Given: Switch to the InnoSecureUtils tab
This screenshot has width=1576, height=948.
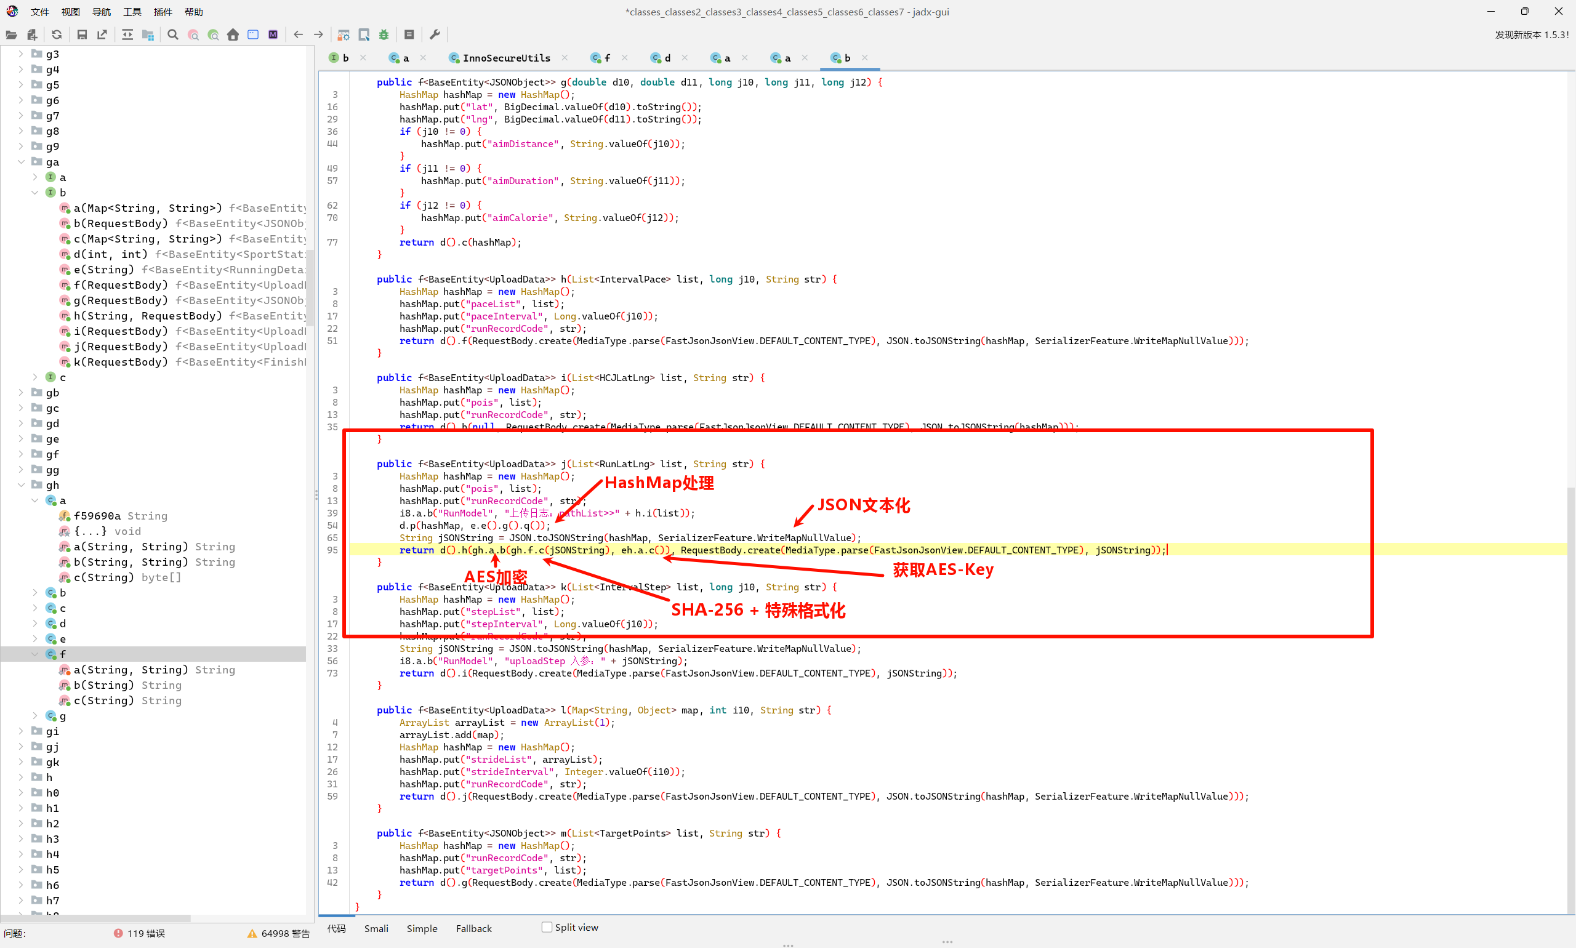Looking at the screenshot, I should click(505, 58).
